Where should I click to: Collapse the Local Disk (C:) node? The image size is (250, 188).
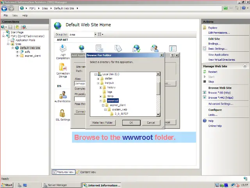pyautogui.click(x=96, y=74)
